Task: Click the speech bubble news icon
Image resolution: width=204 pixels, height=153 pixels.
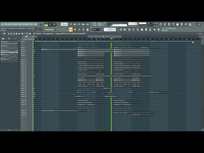Action: click(x=186, y=24)
